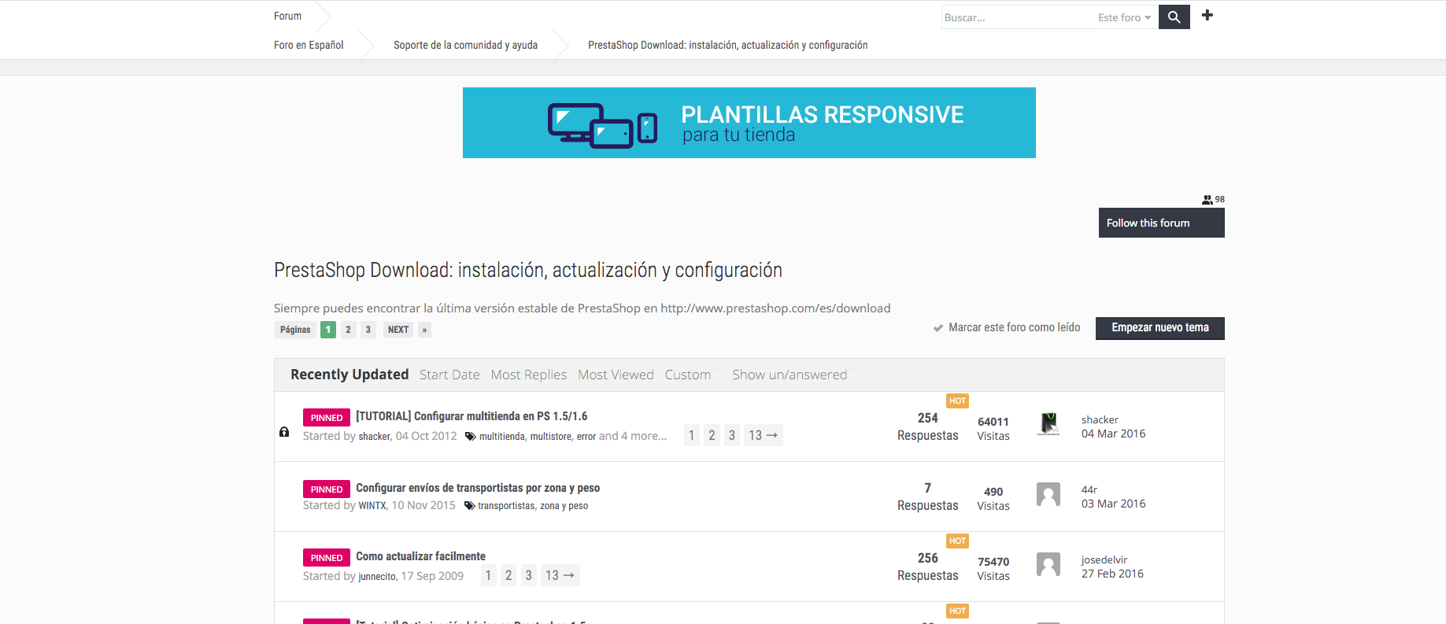Click 254 Respuestas count

tap(927, 426)
